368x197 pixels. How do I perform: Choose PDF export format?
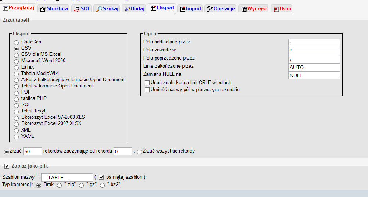click(x=16, y=93)
